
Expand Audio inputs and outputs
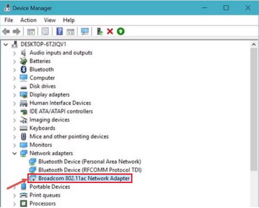(15, 53)
